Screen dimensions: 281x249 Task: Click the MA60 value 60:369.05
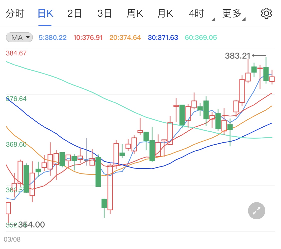(201, 38)
